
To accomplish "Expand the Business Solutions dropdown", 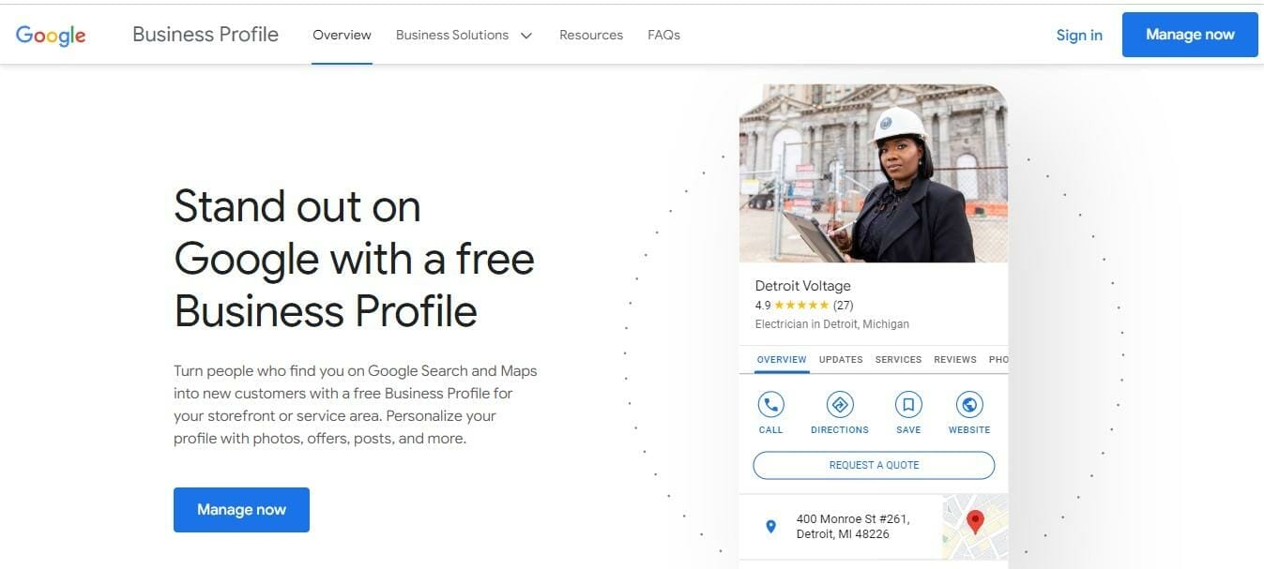I will tap(452, 35).
